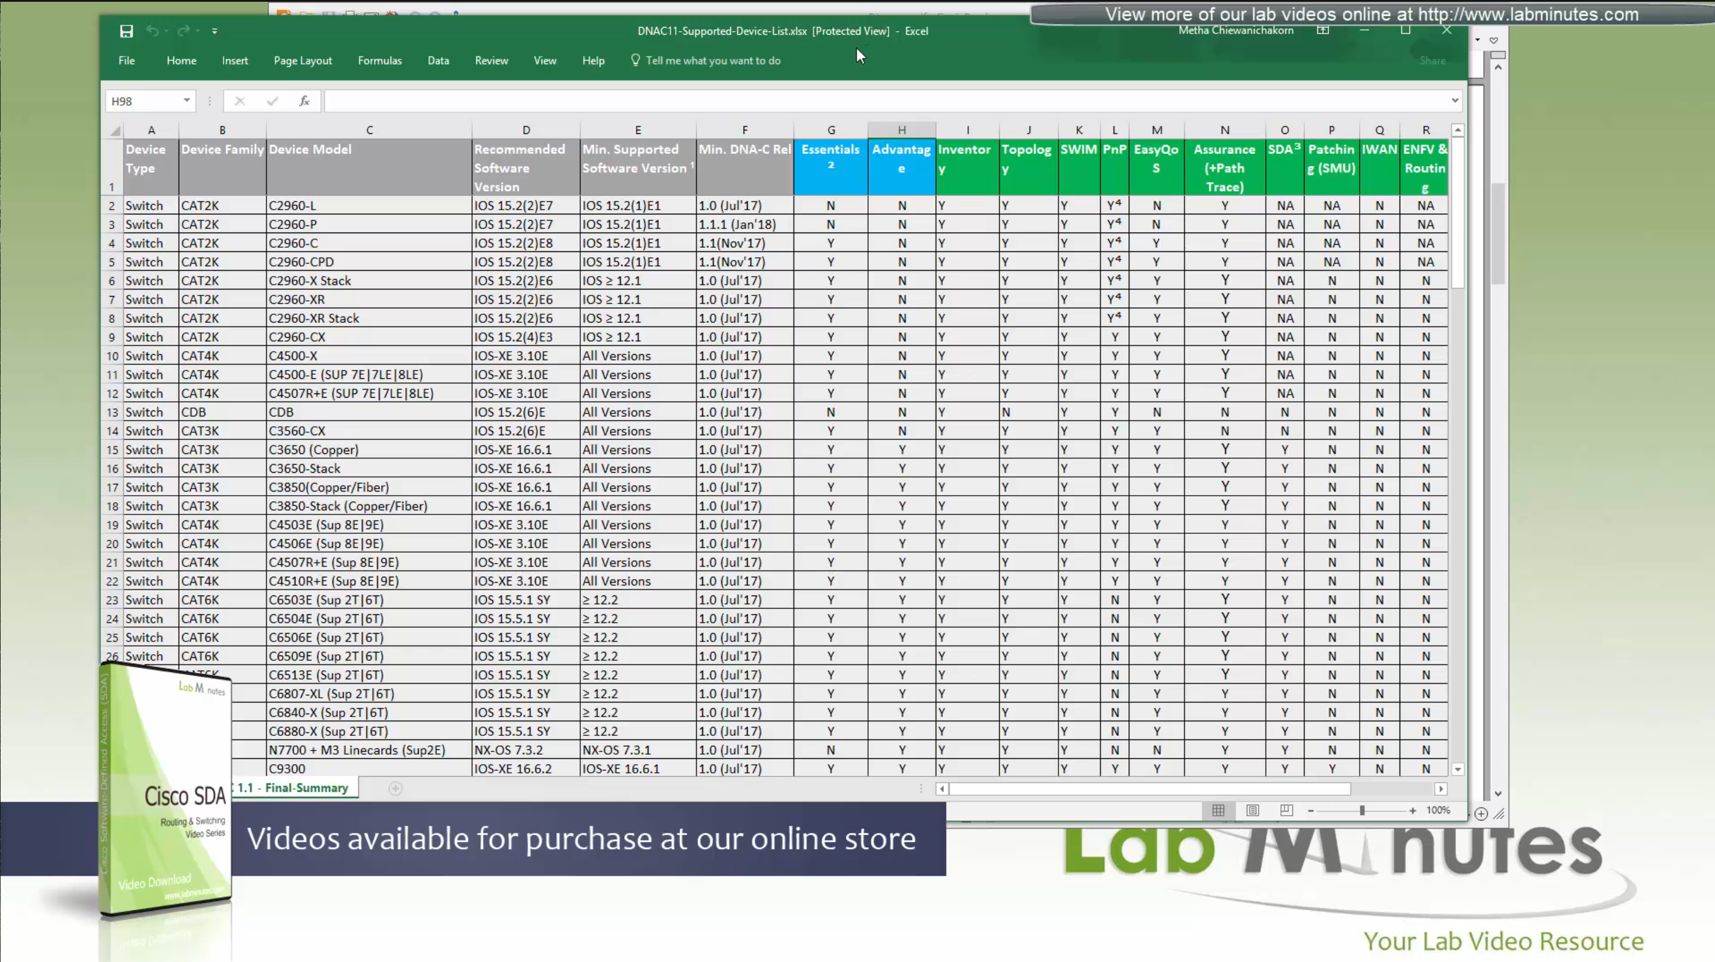This screenshot has height=962, width=1715.
Task: Click the zoom slider handle
Action: pos(1362,810)
